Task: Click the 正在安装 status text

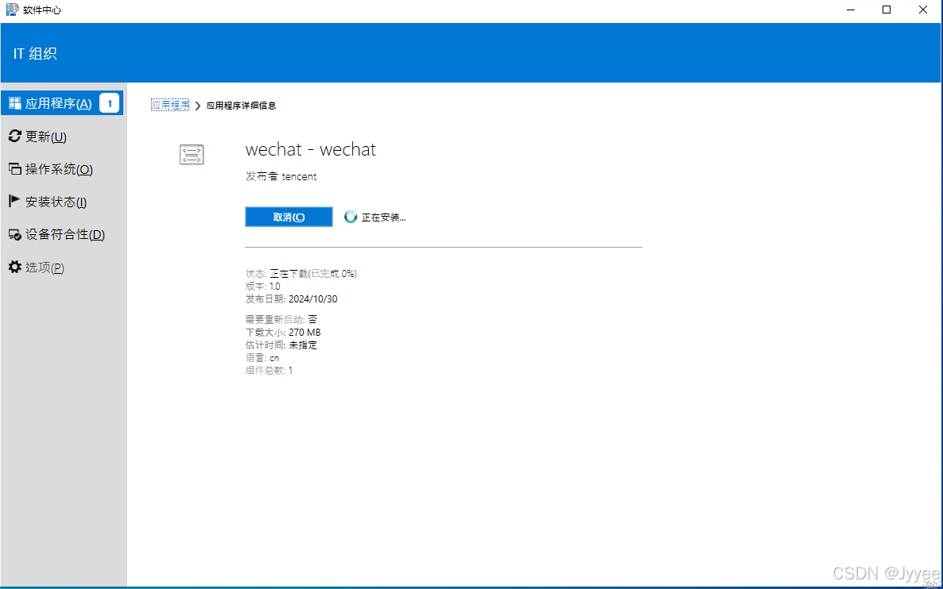Action: pyautogui.click(x=381, y=217)
